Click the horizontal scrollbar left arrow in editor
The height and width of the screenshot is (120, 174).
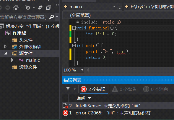click(88, 70)
